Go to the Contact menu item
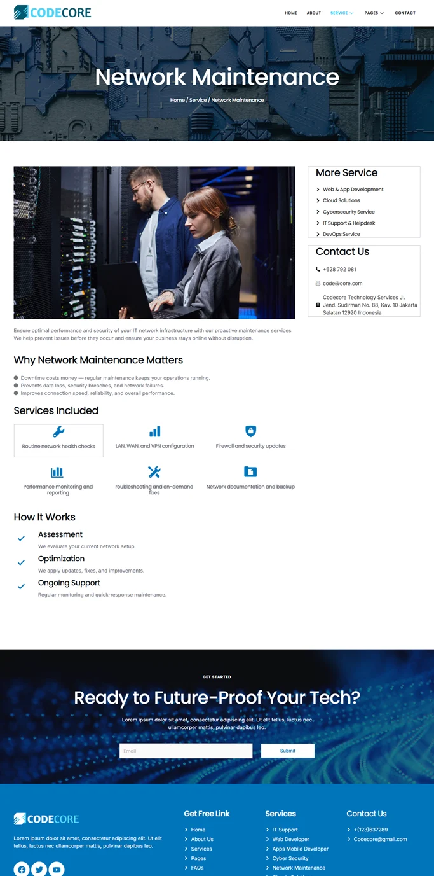The image size is (434, 876). tap(405, 13)
